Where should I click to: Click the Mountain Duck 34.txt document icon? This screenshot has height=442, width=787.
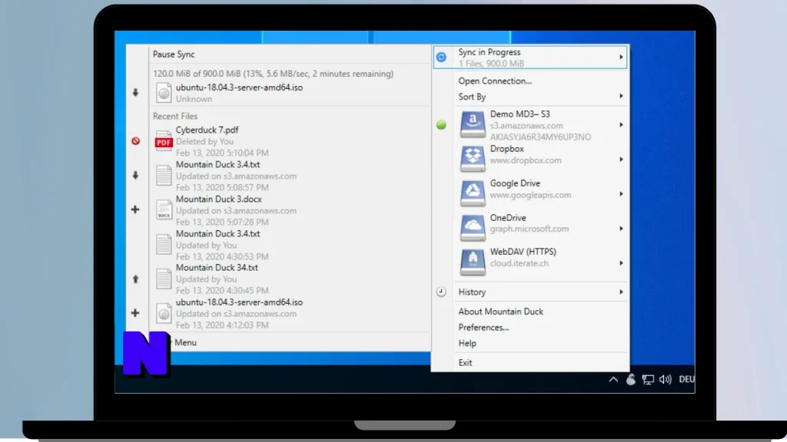pos(164,279)
